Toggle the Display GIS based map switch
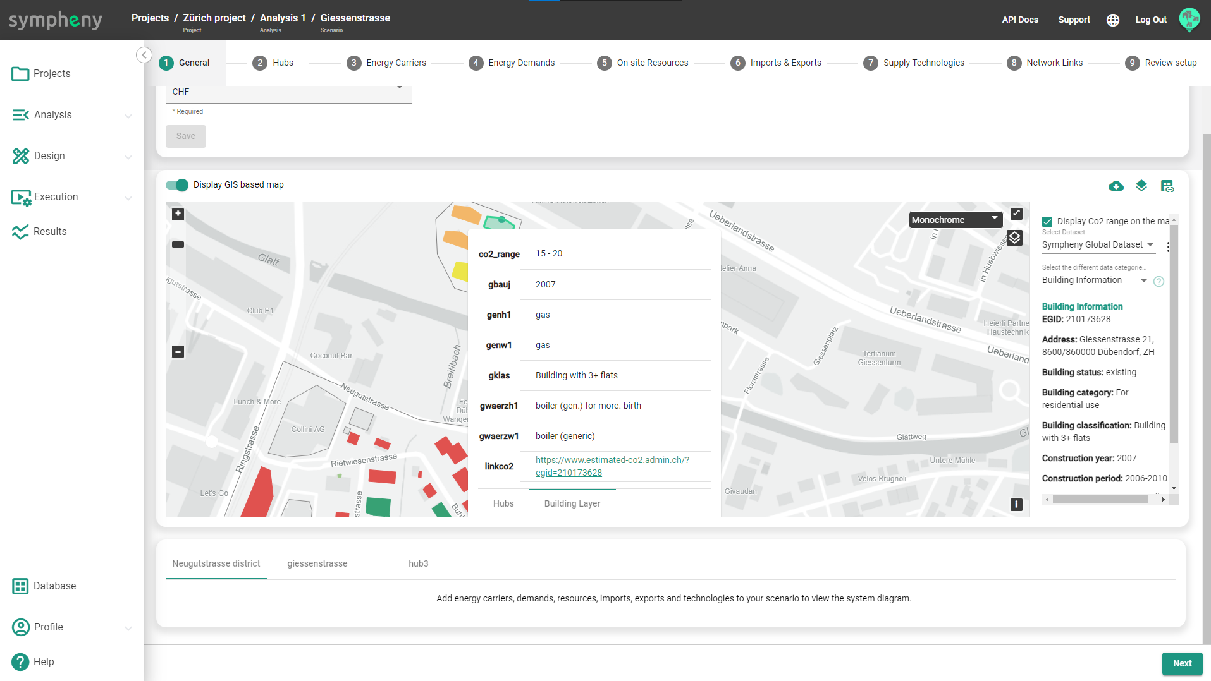 tap(177, 185)
